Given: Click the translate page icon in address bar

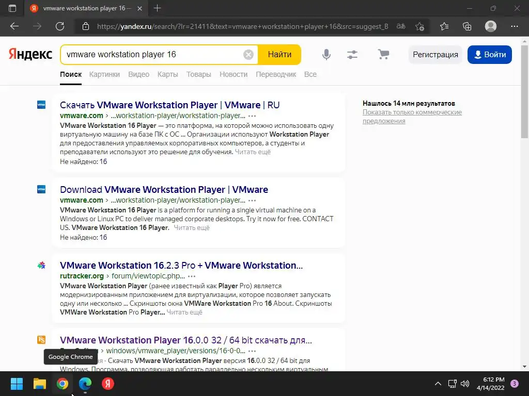Looking at the screenshot, I should click(401, 26).
